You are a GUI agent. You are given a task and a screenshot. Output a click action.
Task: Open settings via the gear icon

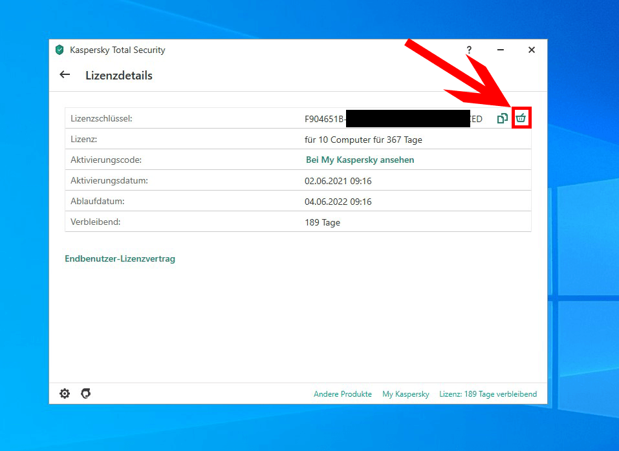pos(64,393)
